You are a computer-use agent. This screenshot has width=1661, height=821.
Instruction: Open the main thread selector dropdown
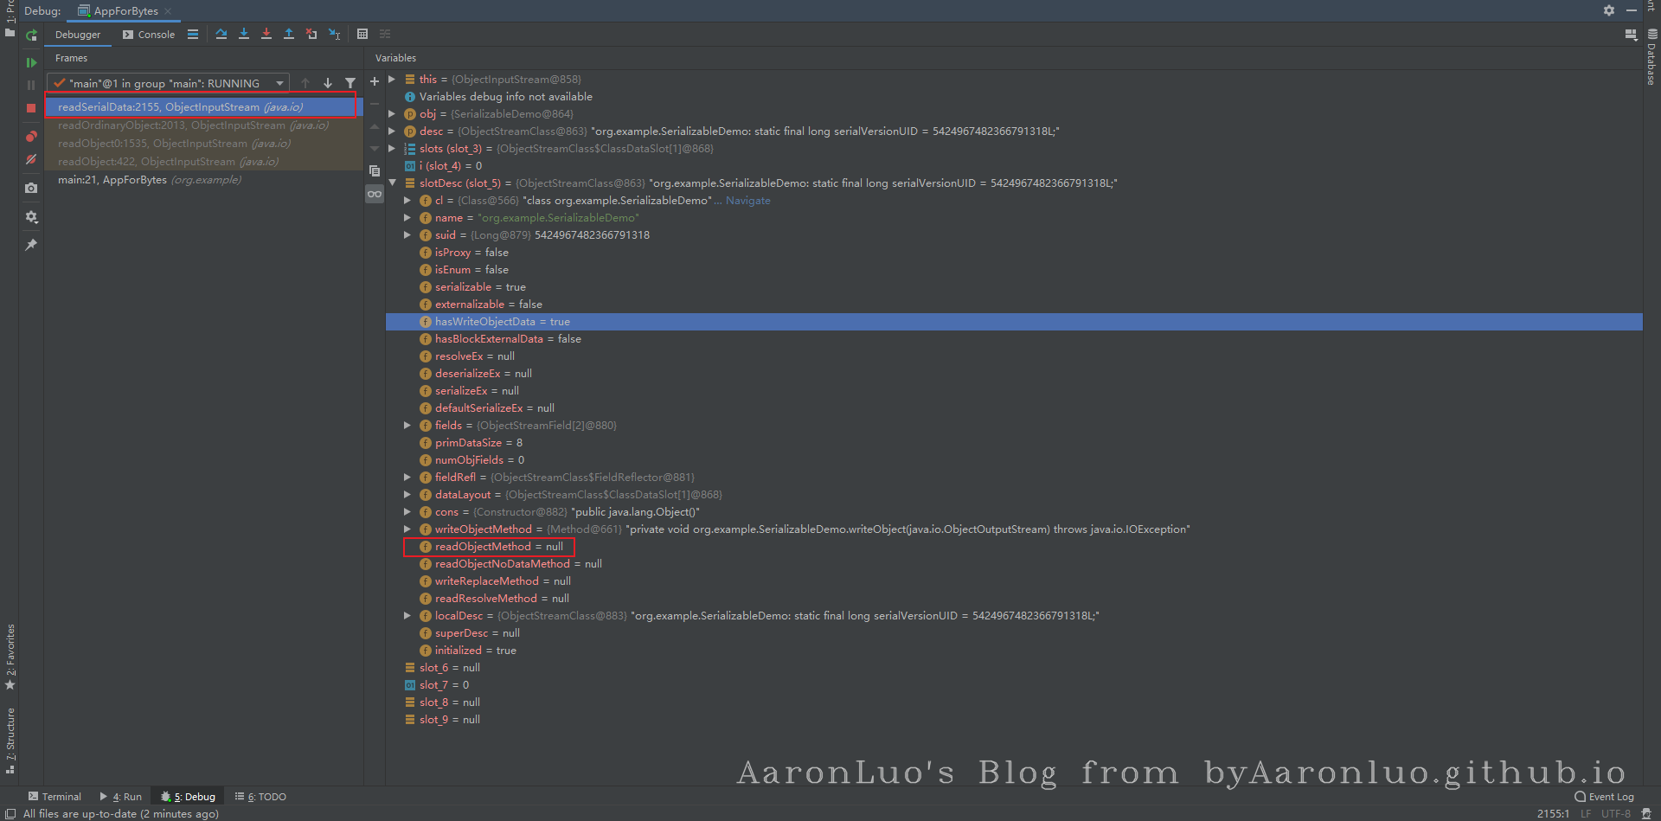(279, 84)
